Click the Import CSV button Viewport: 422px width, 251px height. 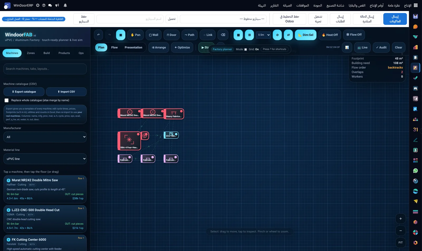point(66,92)
